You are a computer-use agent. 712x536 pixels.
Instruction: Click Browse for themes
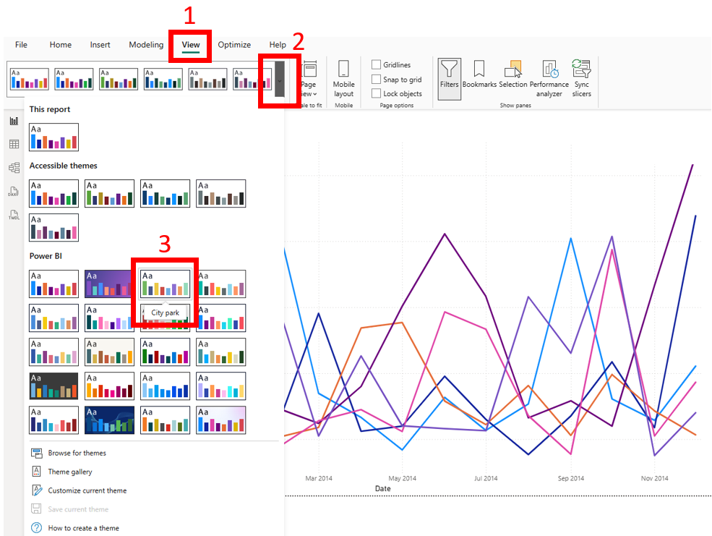[77, 453]
